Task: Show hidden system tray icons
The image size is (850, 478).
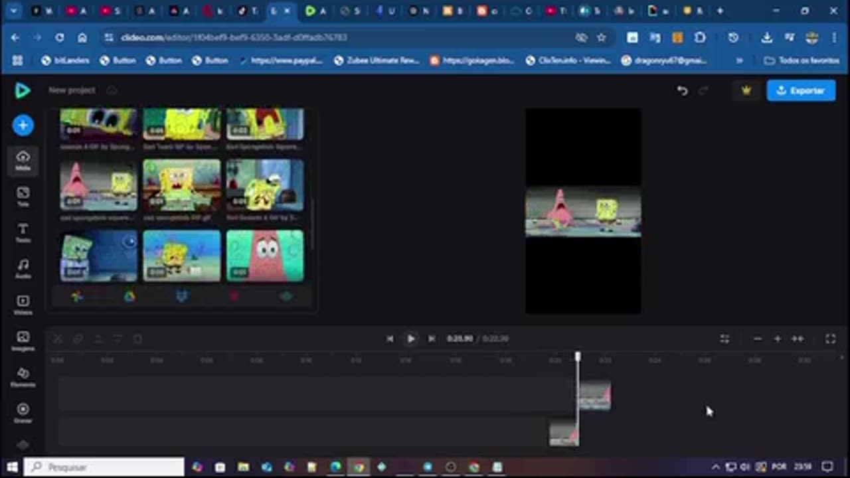Action: point(715,467)
